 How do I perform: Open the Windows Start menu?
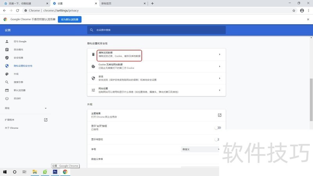point(5,172)
